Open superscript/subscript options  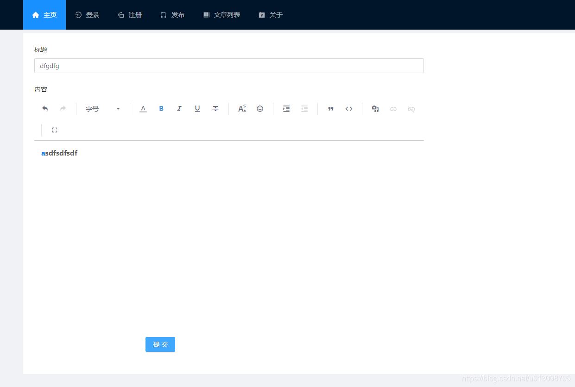242,109
